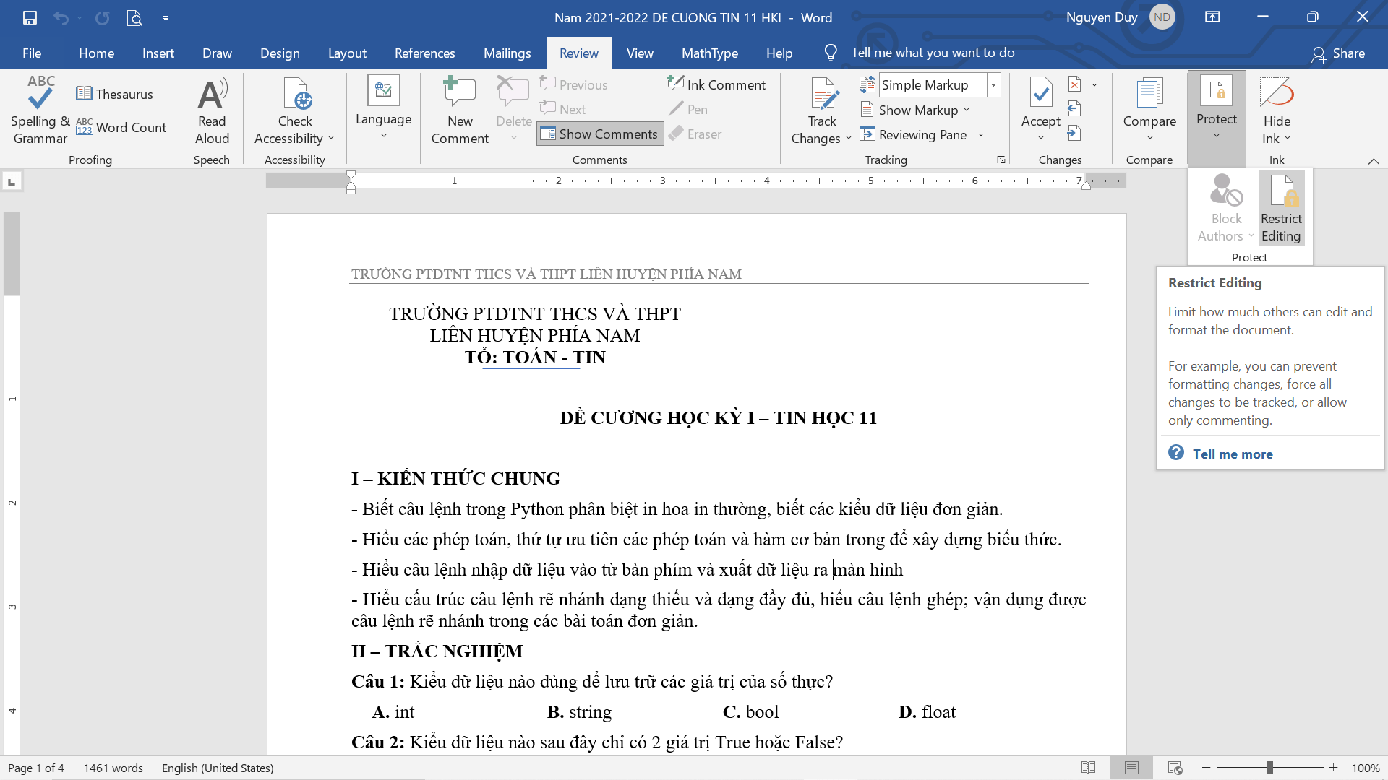Image resolution: width=1388 pixels, height=780 pixels.
Task: Go to the MathType tab
Action: 710,53
